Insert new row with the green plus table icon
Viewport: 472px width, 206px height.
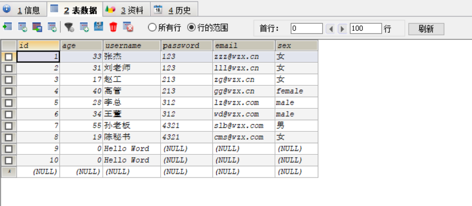click(x=84, y=27)
